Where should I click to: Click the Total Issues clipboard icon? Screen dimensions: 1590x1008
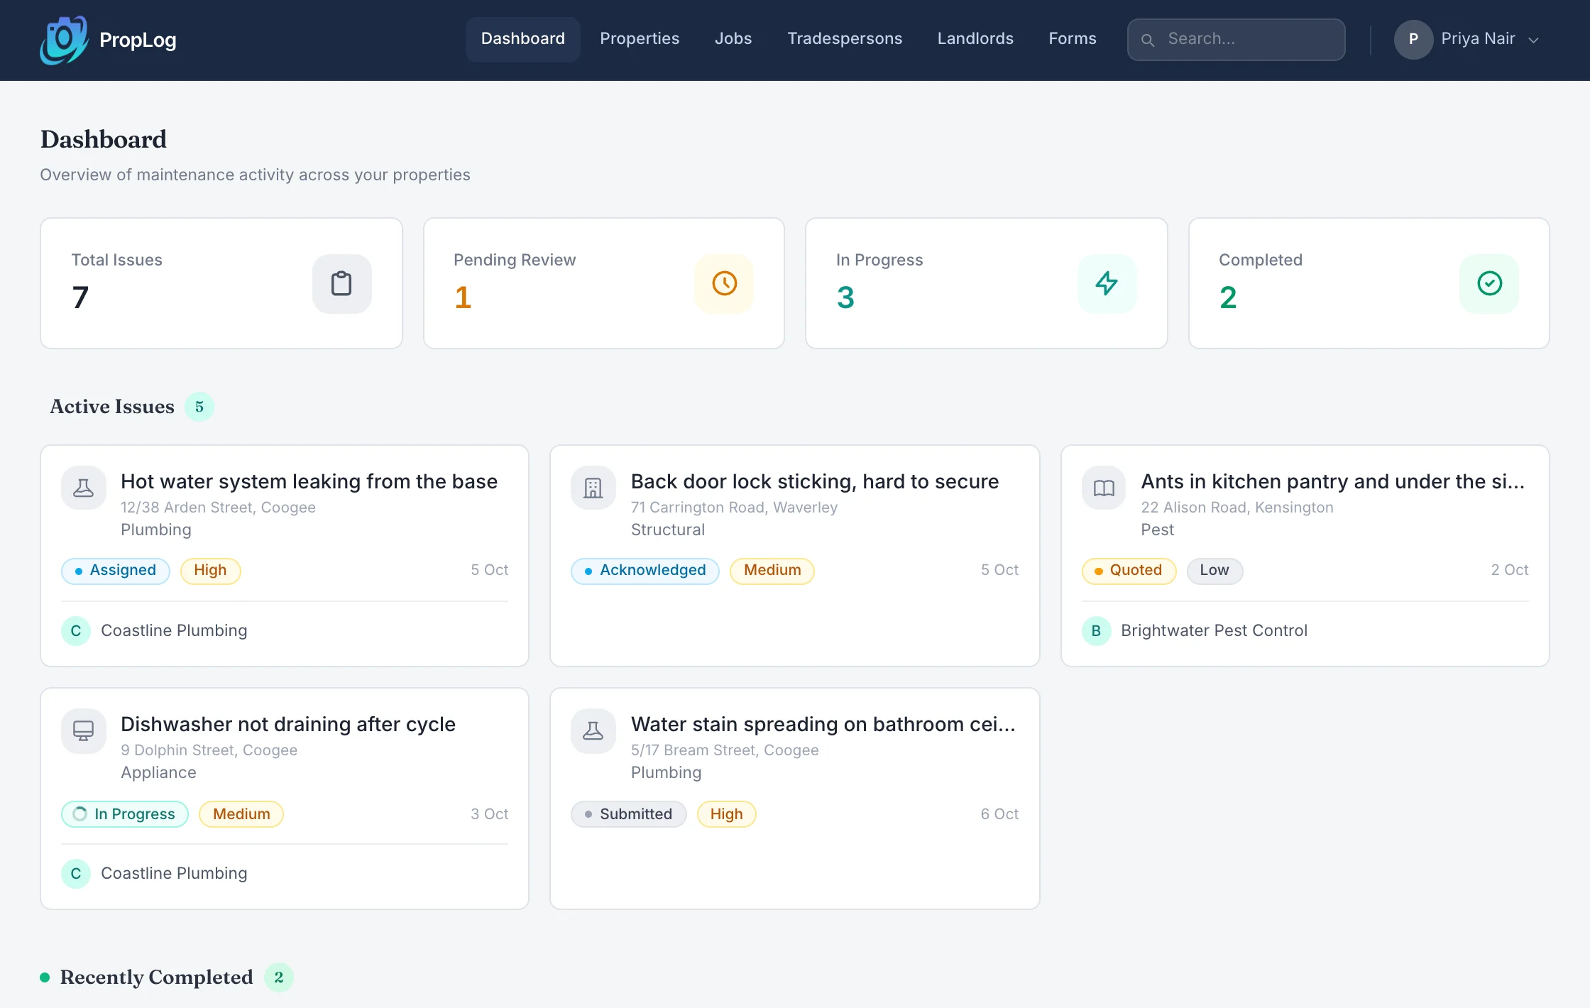[341, 283]
